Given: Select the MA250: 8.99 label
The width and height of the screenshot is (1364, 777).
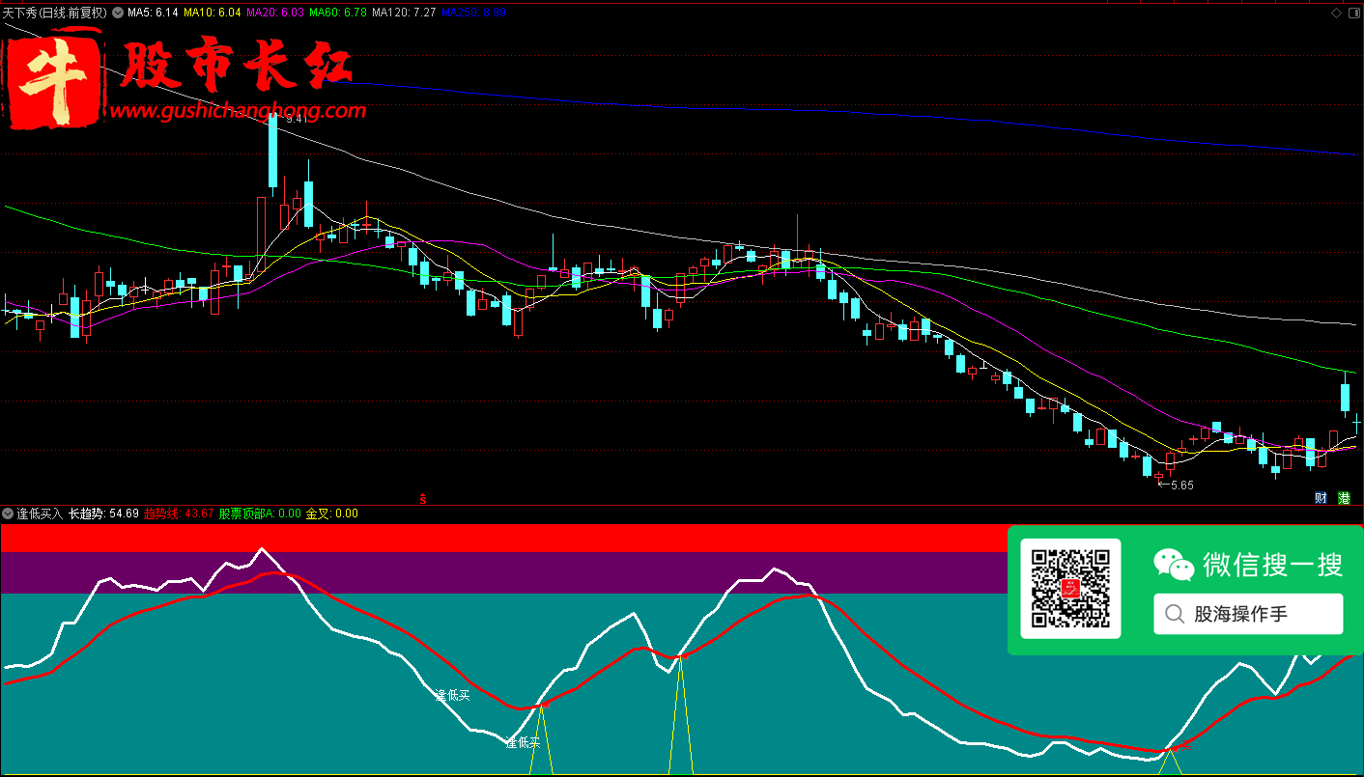Looking at the screenshot, I should click(x=474, y=13).
